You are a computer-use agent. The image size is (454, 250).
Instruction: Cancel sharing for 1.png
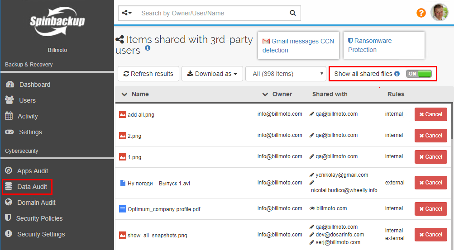coord(430,157)
